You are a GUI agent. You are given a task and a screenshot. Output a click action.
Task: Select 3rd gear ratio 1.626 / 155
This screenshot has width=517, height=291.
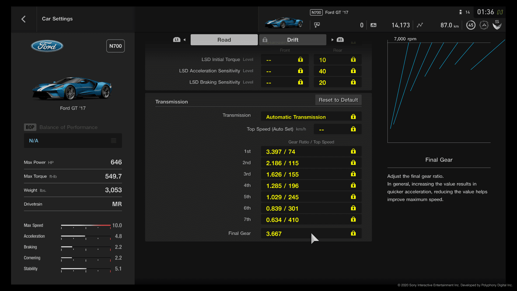tap(311, 174)
